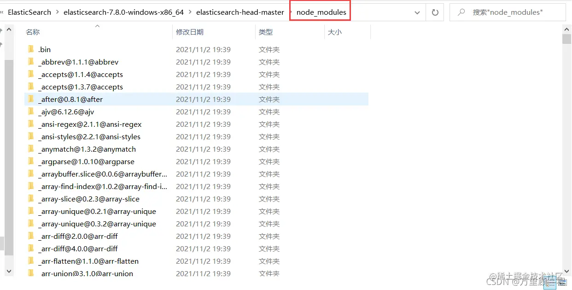Select the _argparse@1.0.10@argparse folder name
572x290 pixels.
click(x=86, y=161)
